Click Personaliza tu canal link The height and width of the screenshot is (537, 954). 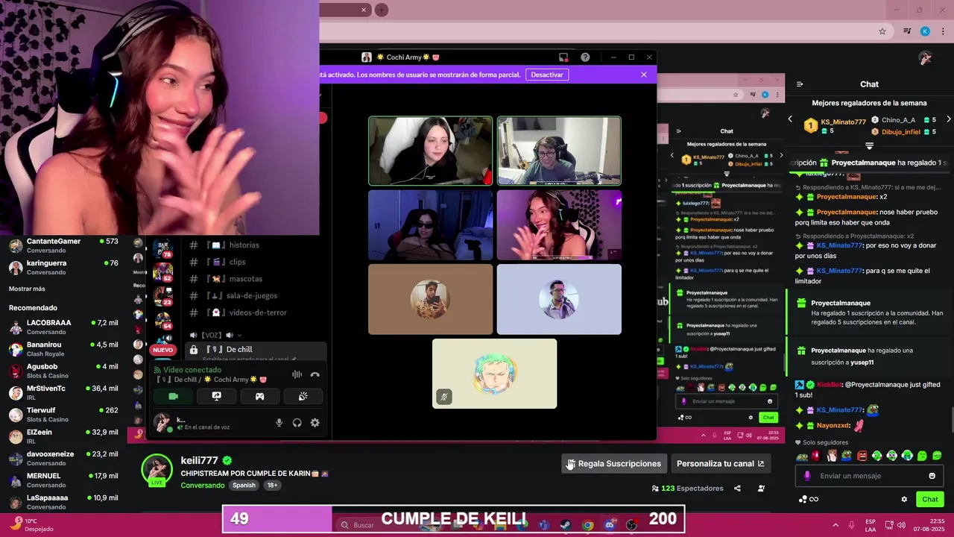tap(720, 464)
